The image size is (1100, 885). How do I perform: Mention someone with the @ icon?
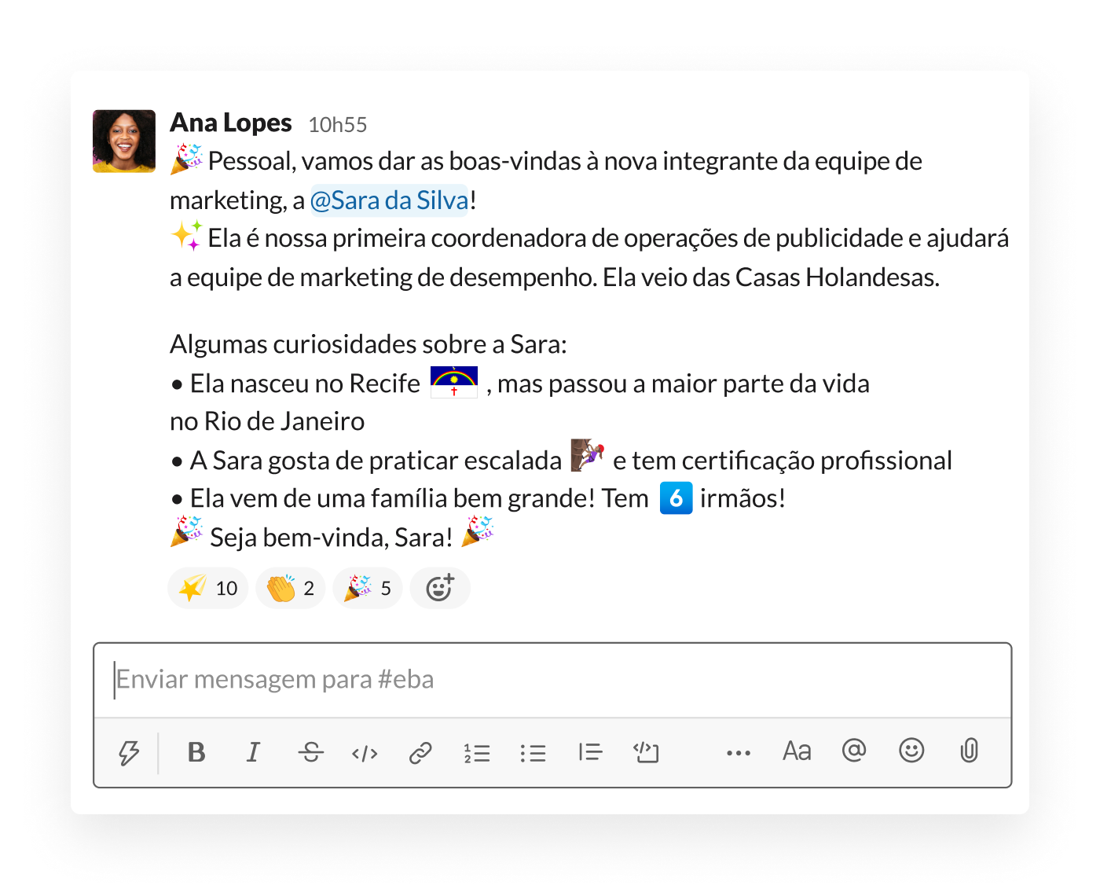tap(854, 751)
